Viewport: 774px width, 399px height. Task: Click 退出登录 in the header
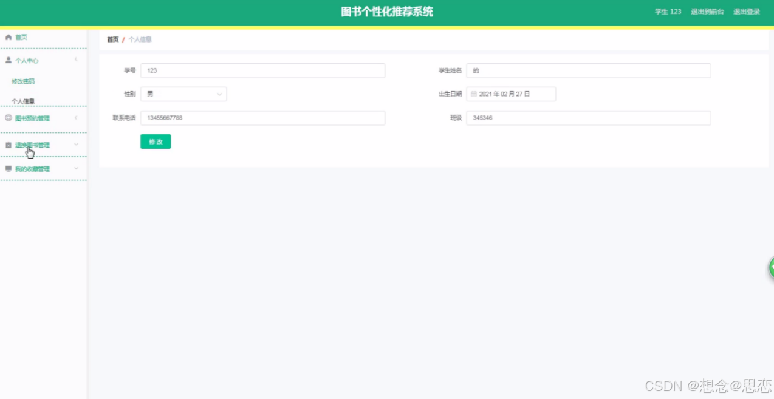point(747,12)
